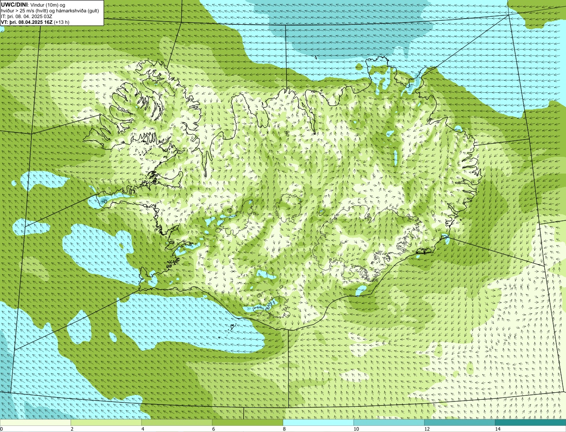Click the legend scale label '10'
Screen dimensions: 566x432
(356, 429)
